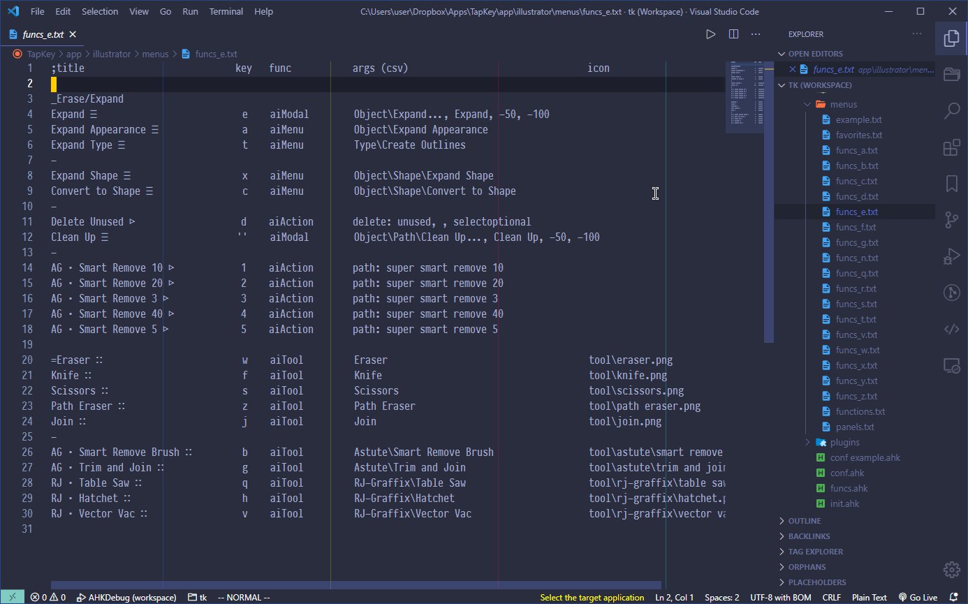Screen dimensions: 968x604
Task: Open the Project Manager folder icon in activity bar
Action: click(951, 74)
